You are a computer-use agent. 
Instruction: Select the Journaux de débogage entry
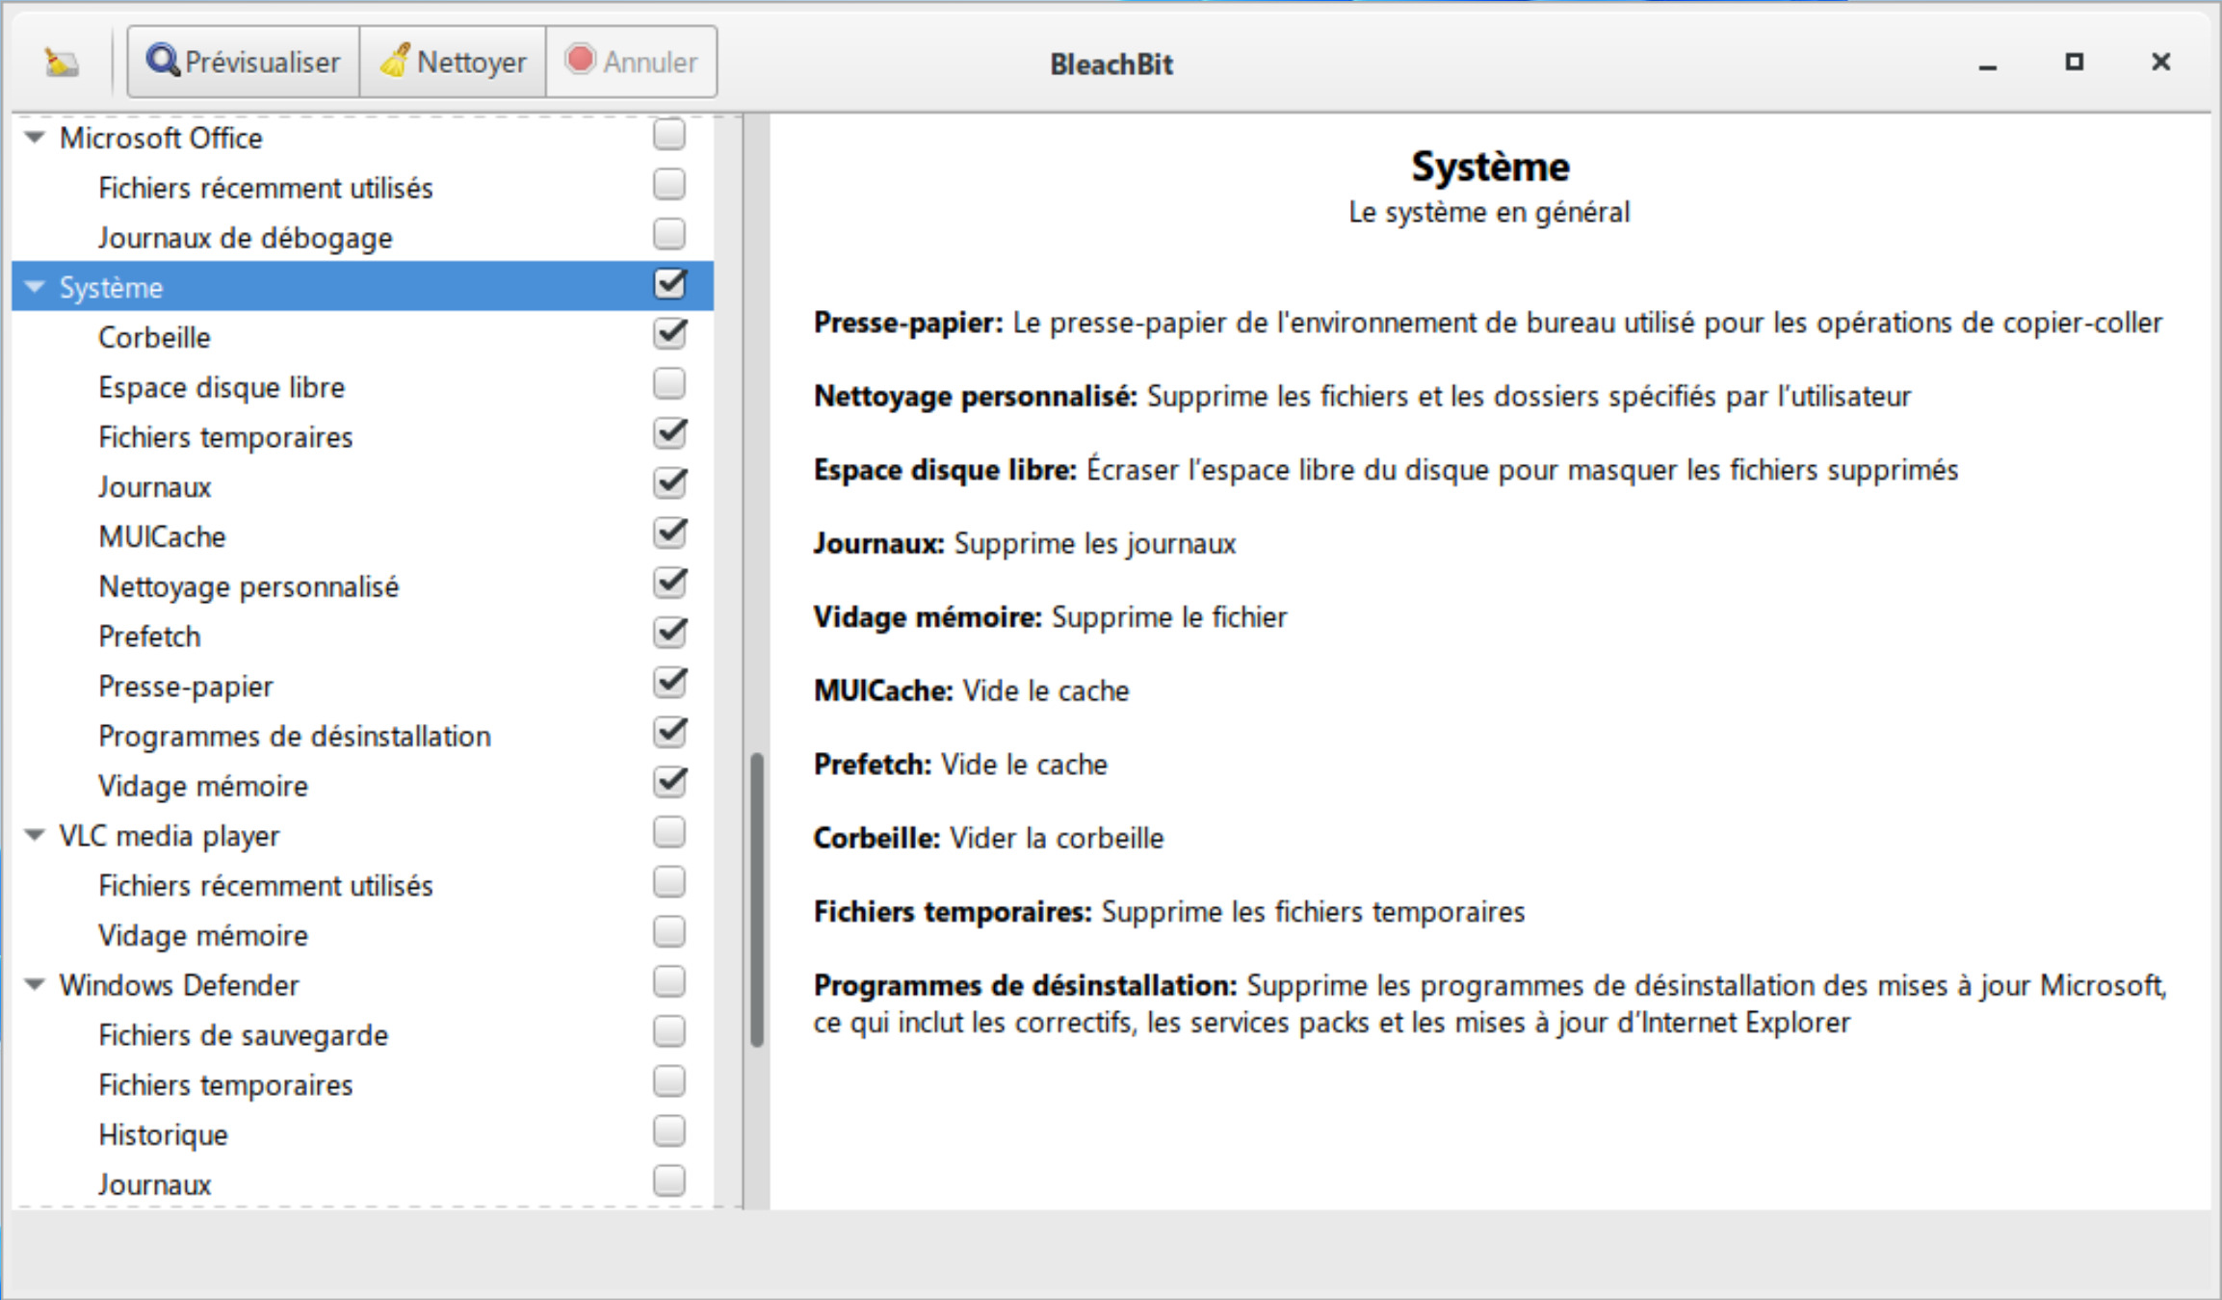click(x=246, y=238)
